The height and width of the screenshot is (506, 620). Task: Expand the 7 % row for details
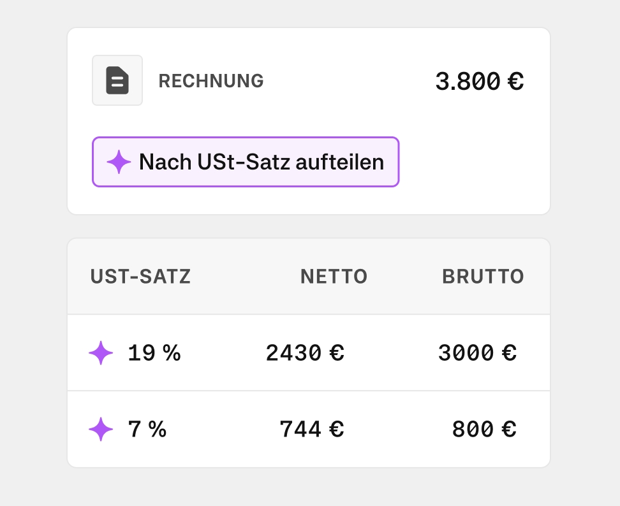tap(309, 429)
